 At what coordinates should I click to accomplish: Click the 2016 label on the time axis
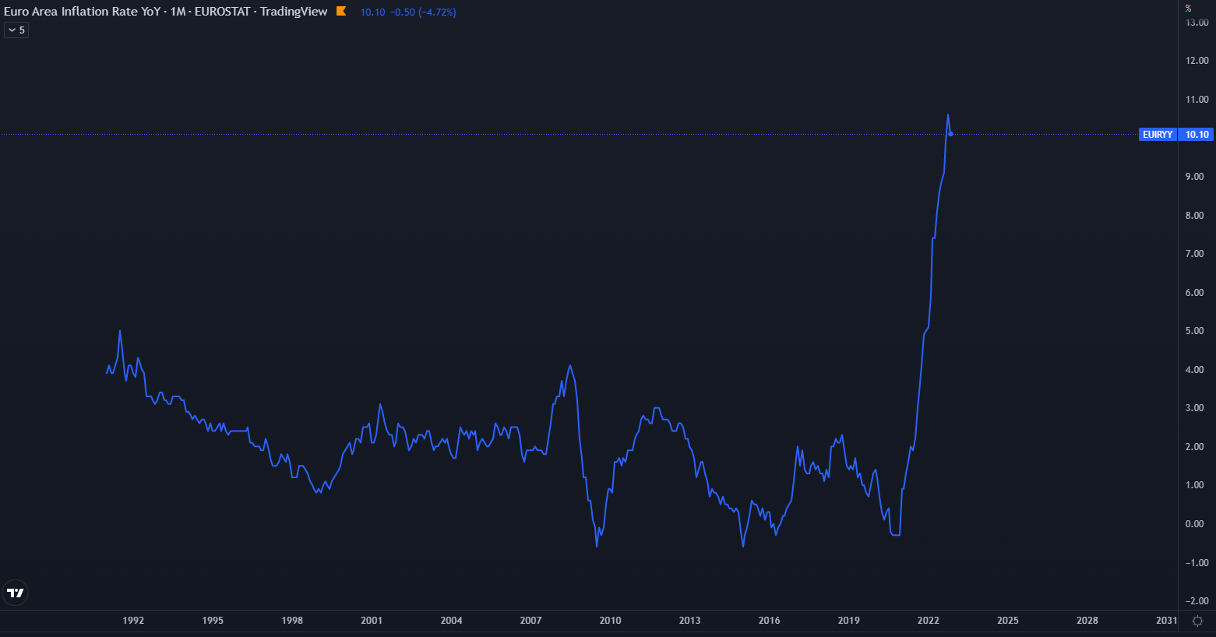[x=769, y=621]
